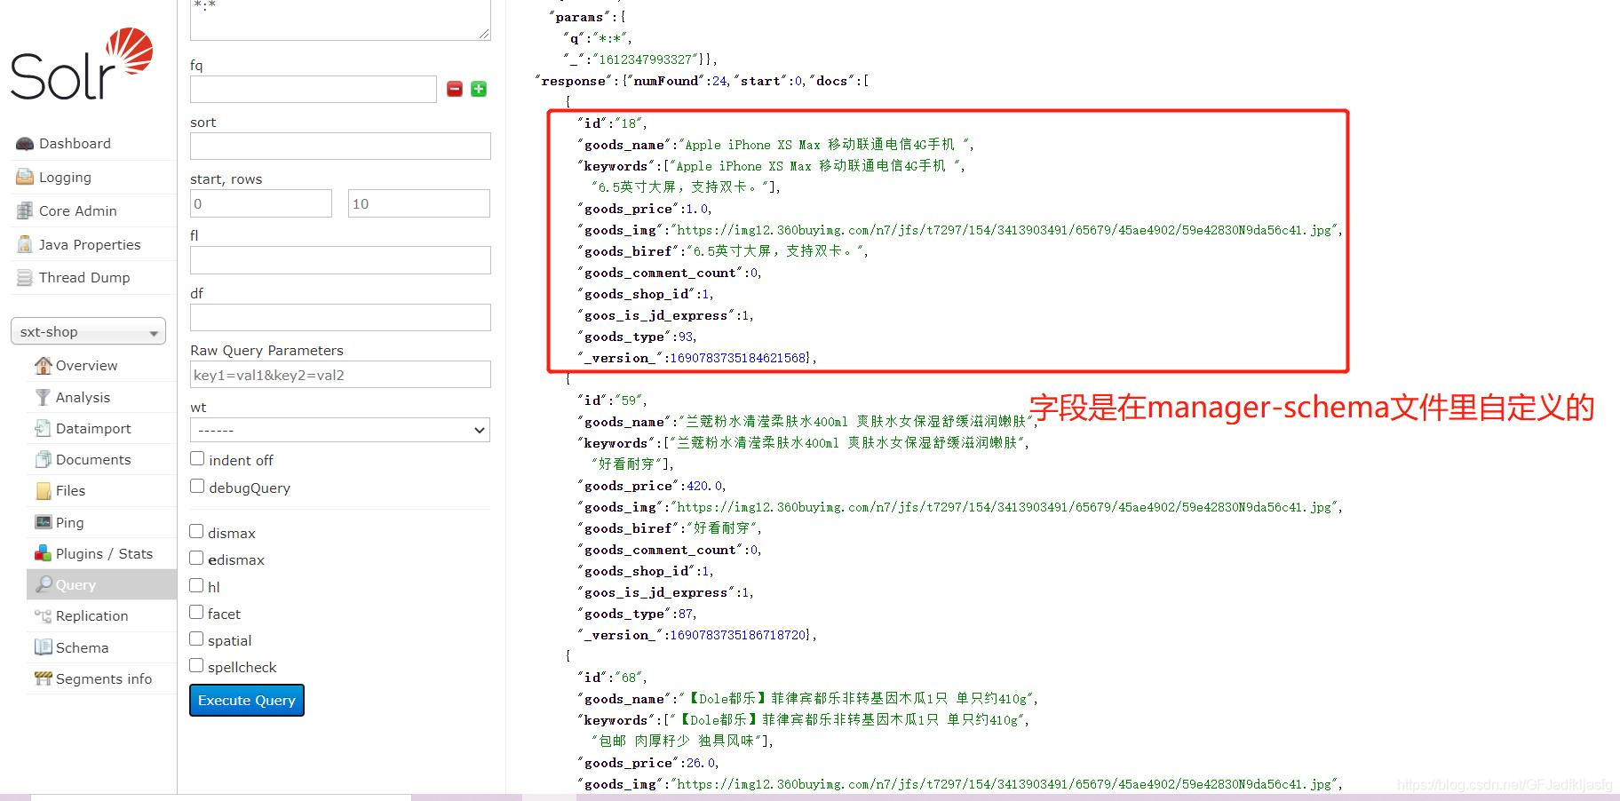This screenshot has height=801, width=1620.
Task: Click the Java Properties cup icon
Action: [25, 245]
